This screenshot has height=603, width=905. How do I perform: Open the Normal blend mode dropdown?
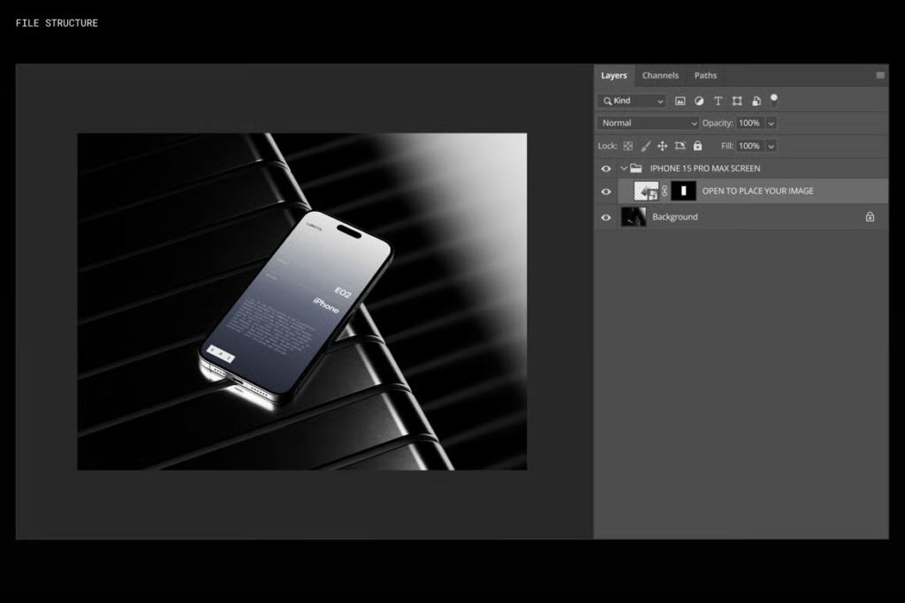click(648, 124)
